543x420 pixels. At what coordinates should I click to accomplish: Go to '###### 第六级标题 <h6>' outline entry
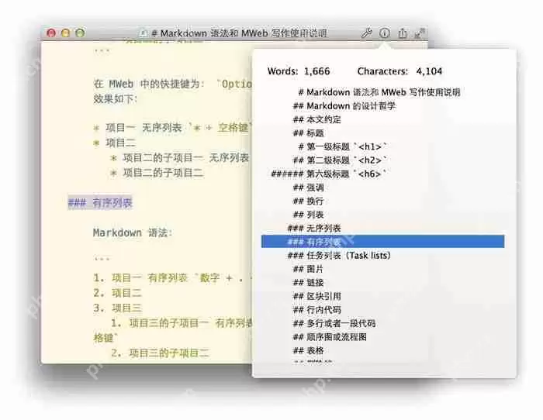pyautogui.click(x=329, y=174)
